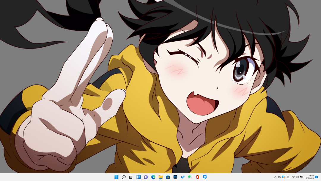Image resolution: width=321 pixels, height=181 pixels.
Task: Open Wi-Fi network quick settings
Action: tap(293, 177)
